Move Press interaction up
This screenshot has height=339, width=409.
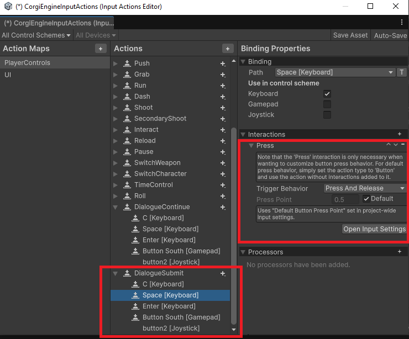pos(389,144)
